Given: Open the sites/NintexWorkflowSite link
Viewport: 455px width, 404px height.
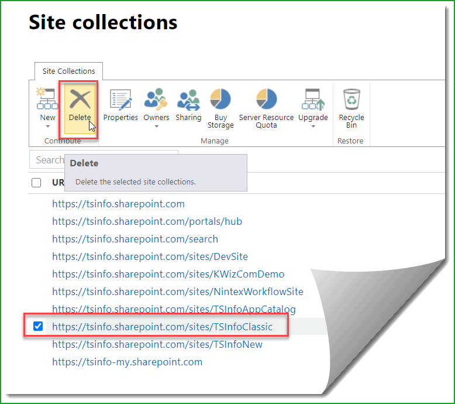Looking at the screenshot, I should (178, 292).
